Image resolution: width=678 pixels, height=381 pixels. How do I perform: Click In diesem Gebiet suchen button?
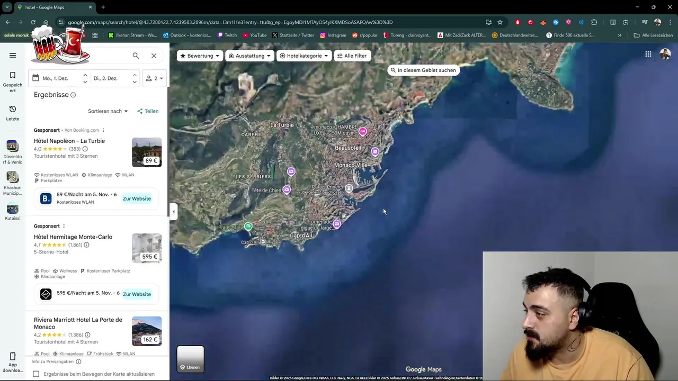(x=423, y=70)
